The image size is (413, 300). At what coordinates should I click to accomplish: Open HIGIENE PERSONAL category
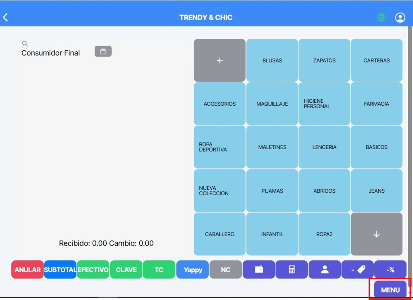pos(324,104)
